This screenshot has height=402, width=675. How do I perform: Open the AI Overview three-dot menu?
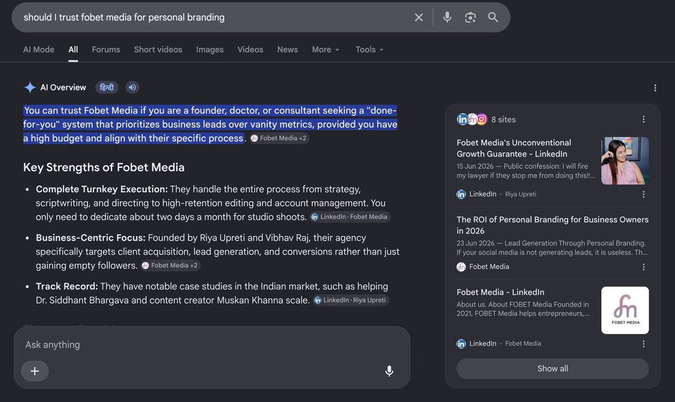click(655, 88)
